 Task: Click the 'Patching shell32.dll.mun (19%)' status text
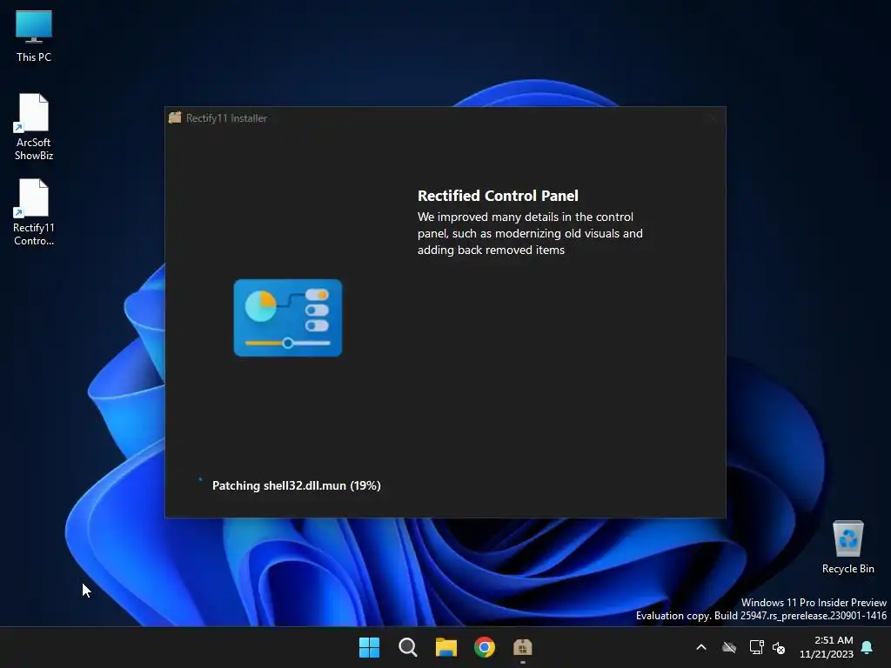click(x=296, y=485)
